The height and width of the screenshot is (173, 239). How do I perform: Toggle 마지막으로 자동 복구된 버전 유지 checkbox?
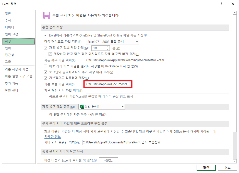(50, 54)
